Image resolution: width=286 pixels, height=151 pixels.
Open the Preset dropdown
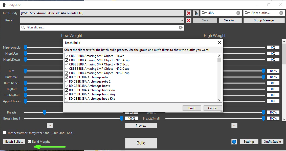click(x=182, y=20)
